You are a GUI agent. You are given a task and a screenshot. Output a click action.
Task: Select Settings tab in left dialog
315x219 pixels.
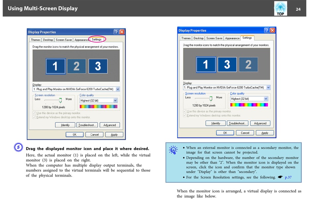[96, 39]
